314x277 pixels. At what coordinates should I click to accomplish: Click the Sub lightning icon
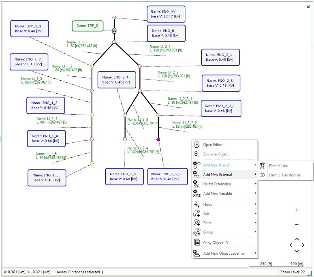pos(197,214)
